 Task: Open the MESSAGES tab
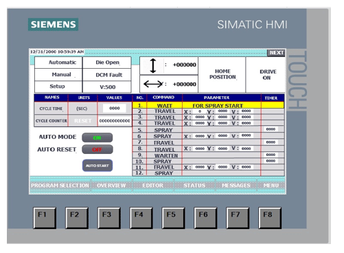[x=236, y=185]
